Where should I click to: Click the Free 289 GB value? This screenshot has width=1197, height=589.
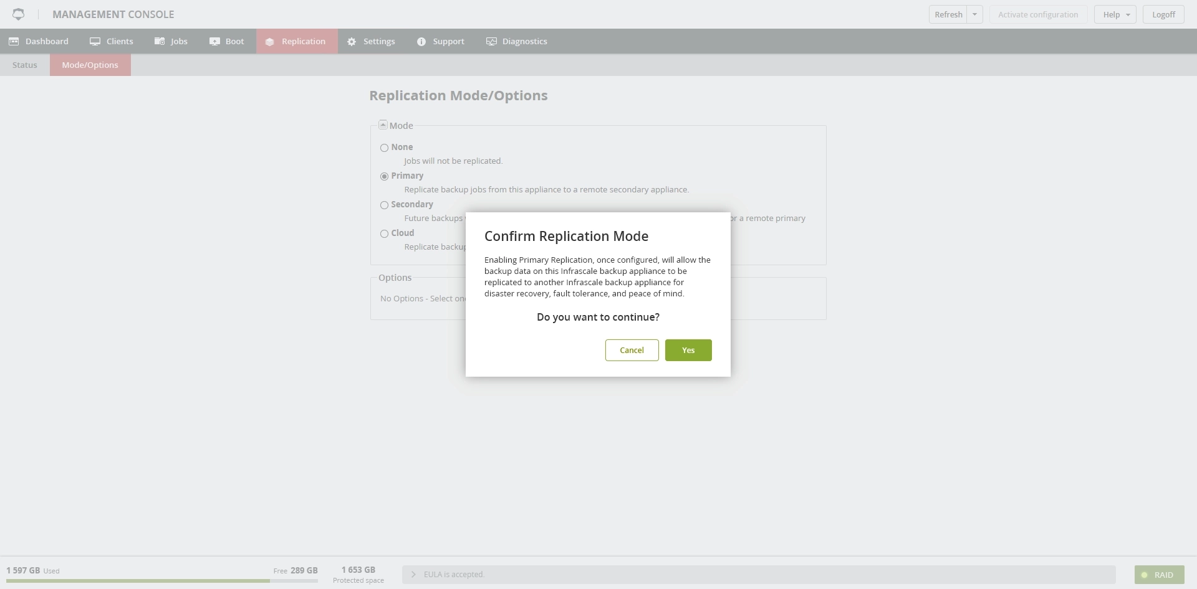pyautogui.click(x=296, y=570)
